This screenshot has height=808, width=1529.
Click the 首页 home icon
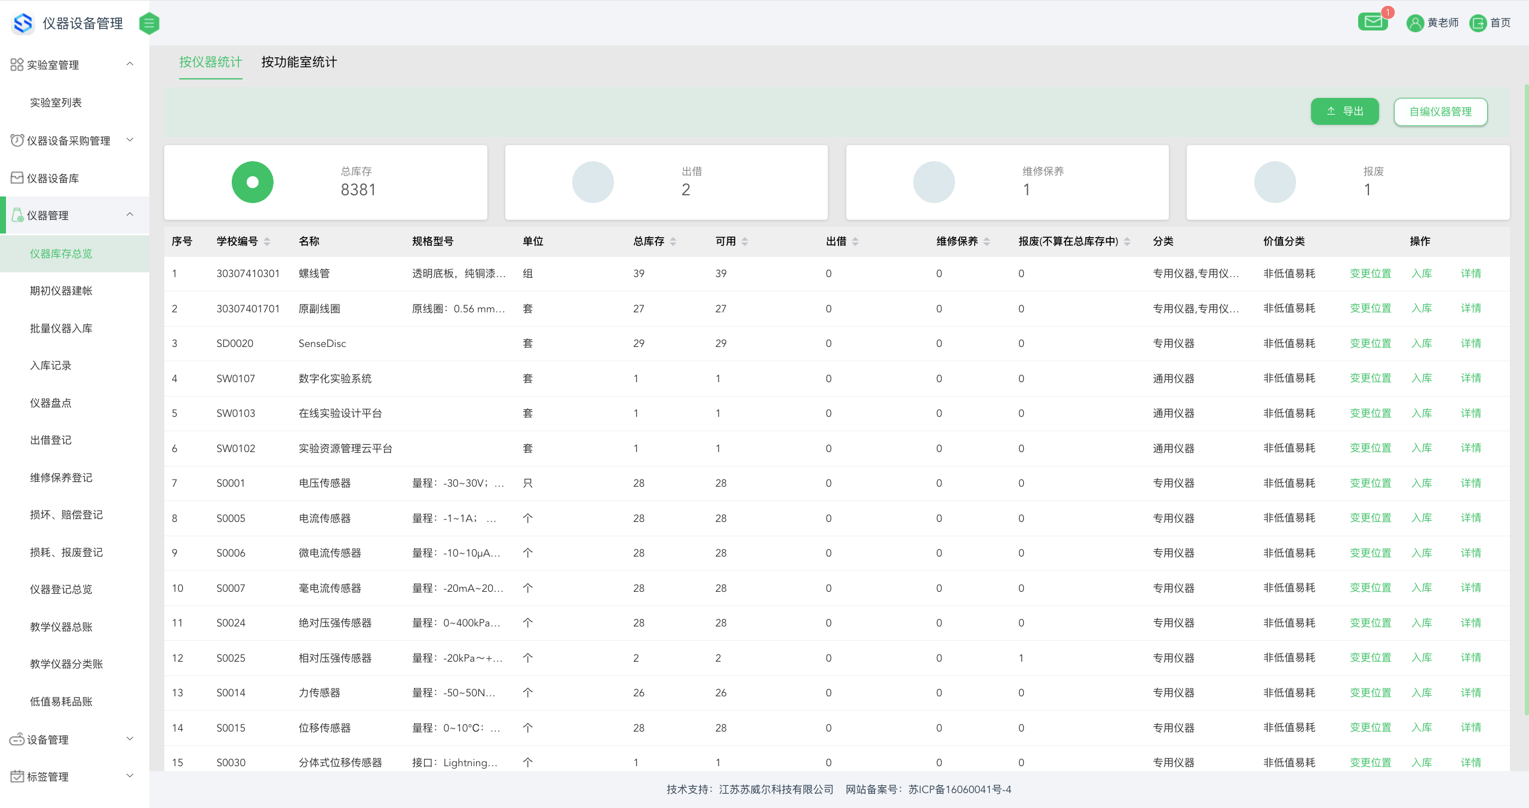tap(1478, 23)
